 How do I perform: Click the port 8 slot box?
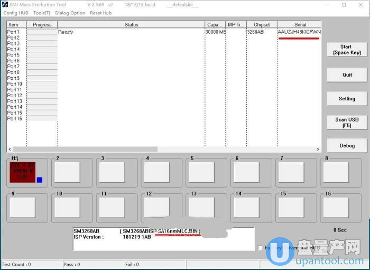tap(336, 172)
